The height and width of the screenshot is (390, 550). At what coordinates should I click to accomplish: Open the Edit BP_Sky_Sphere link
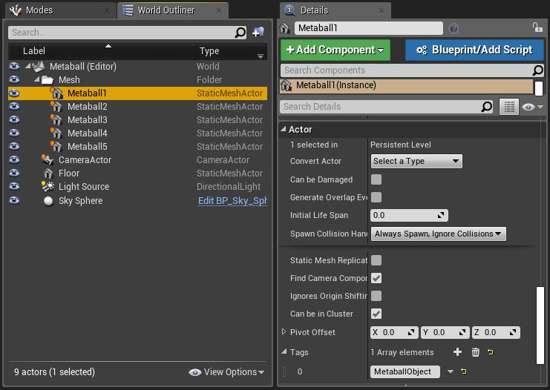[232, 201]
